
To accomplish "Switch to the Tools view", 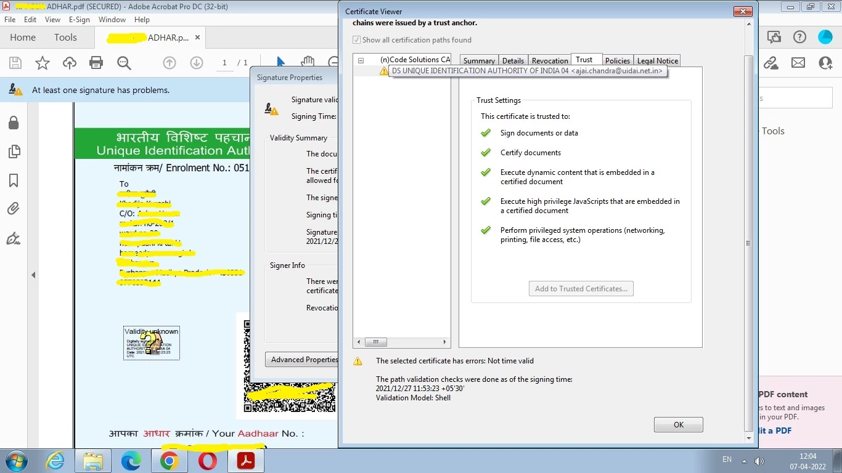I will pyautogui.click(x=65, y=38).
